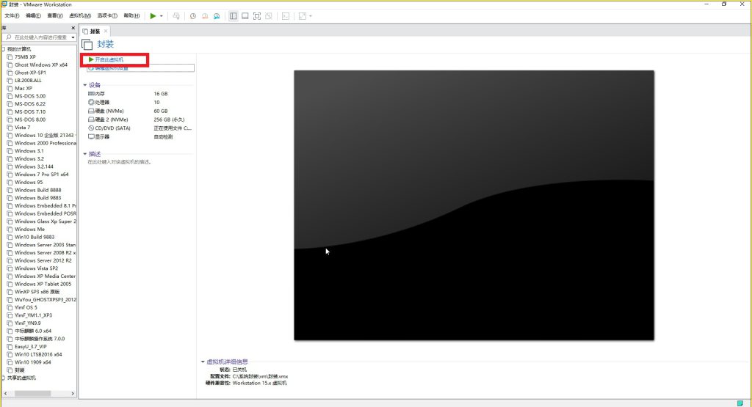This screenshot has width=752, height=407.
Task: Collapse the 虚拟机详细信息 section
Action: click(203, 362)
